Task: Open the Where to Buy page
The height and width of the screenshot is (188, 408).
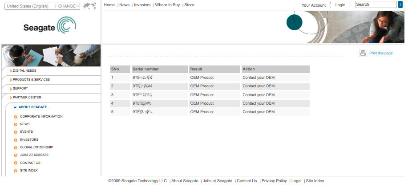Action: [x=167, y=5]
